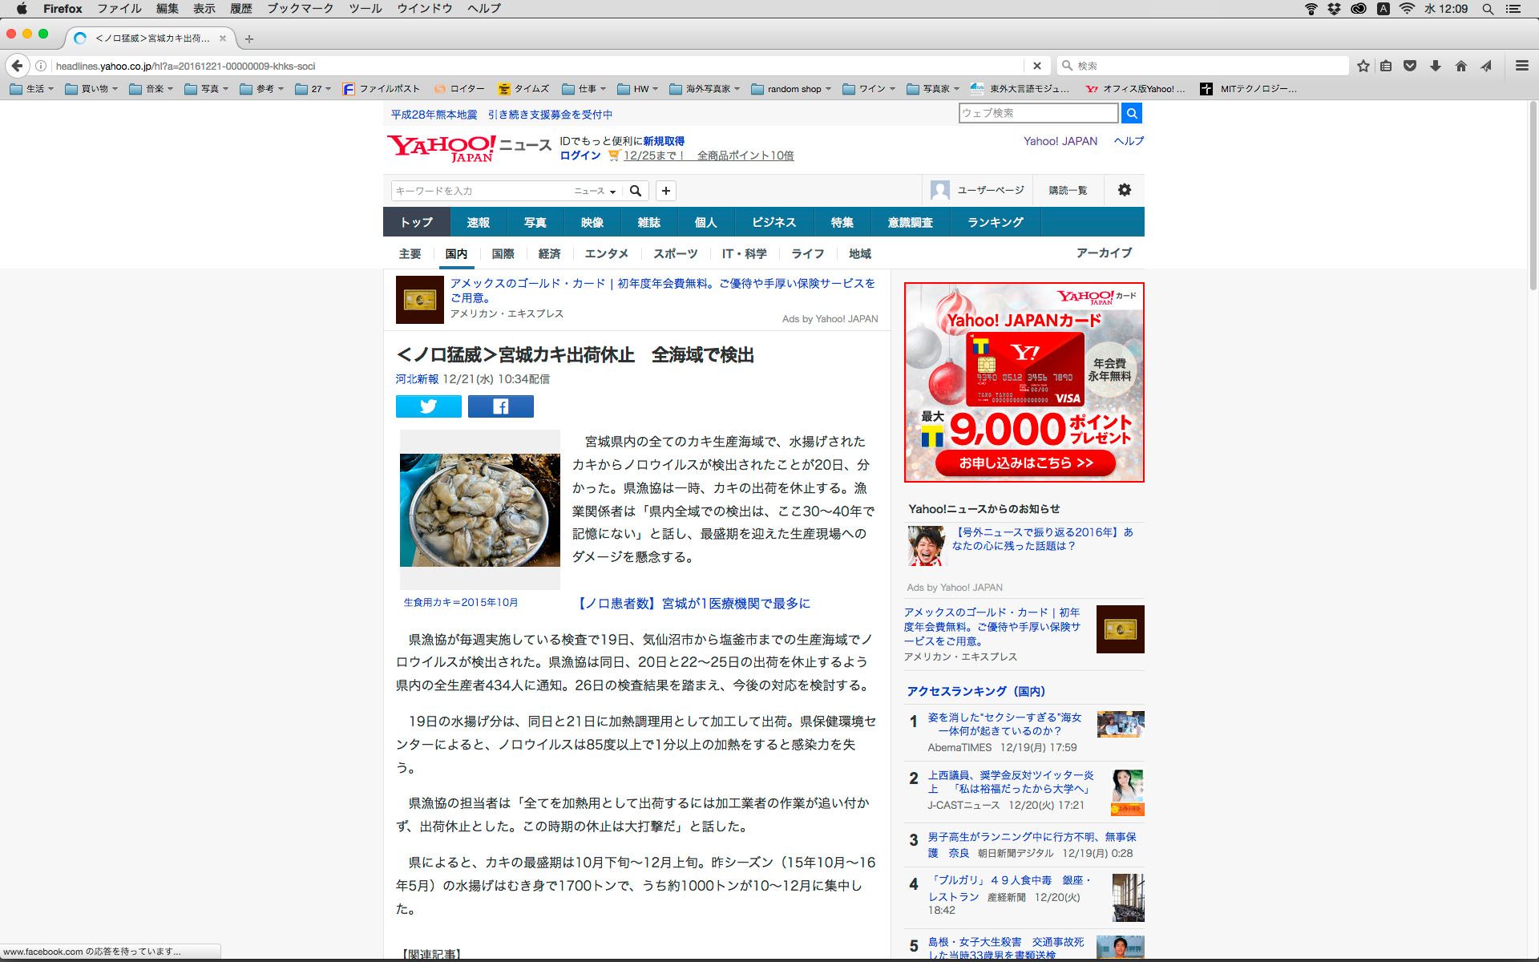Open Firefox hamburger menu

pyautogui.click(x=1521, y=66)
